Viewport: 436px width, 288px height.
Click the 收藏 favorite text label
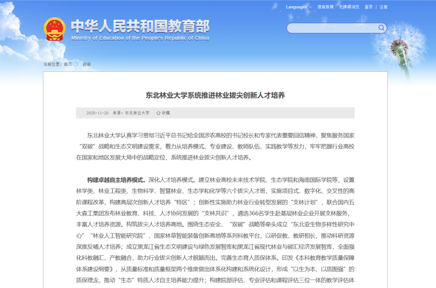click(x=166, y=113)
